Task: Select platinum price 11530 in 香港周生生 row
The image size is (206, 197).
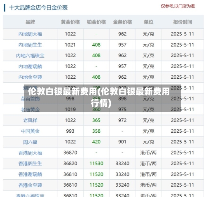Action: 96,163
